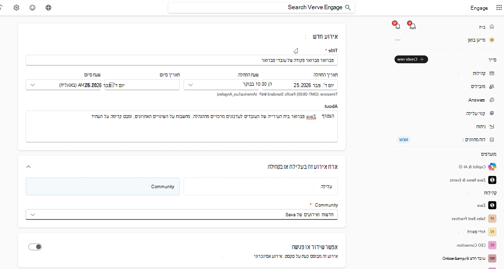Click the Create new button

tap(411, 60)
